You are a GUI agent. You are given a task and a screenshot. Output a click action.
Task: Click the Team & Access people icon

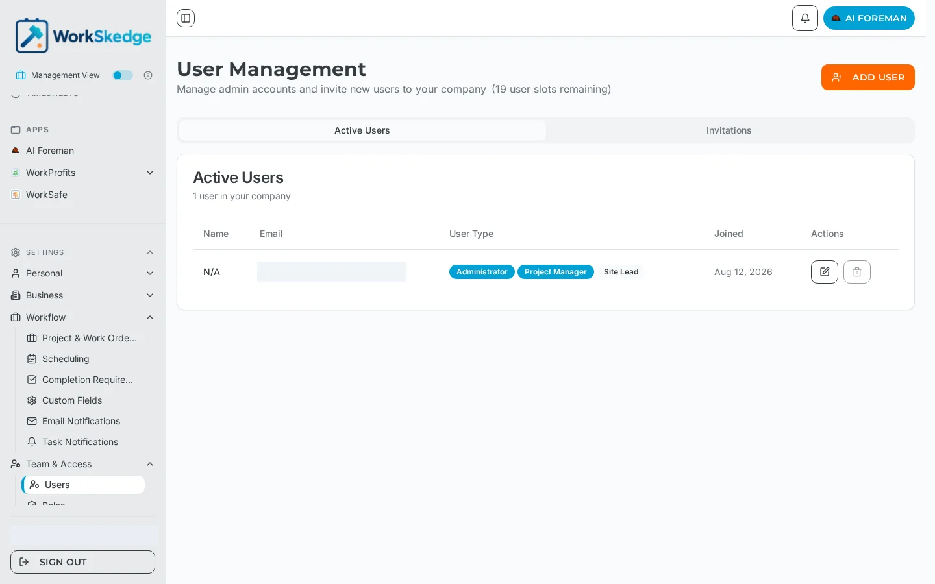click(x=16, y=464)
